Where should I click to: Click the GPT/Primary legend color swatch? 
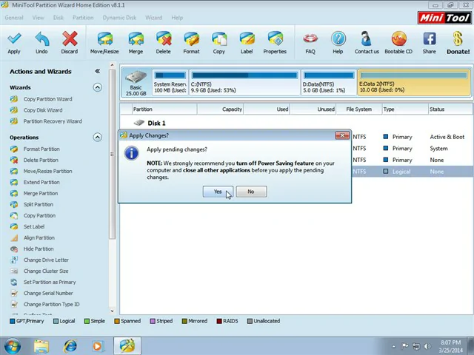point(13,321)
